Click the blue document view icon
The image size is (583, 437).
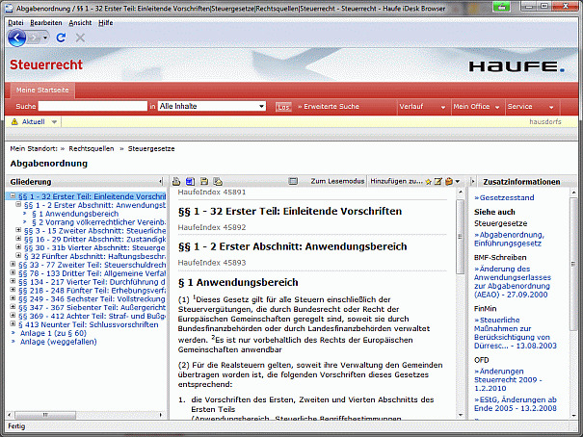pyautogui.click(x=190, y=181)
